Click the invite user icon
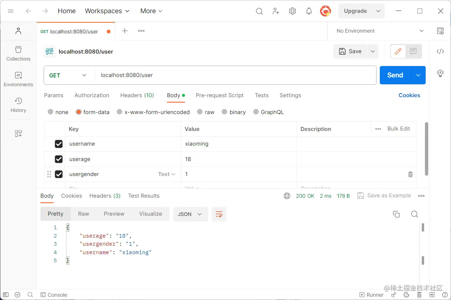Image resolution: width=451 pixels, height=300 pixels. [276, 11]
